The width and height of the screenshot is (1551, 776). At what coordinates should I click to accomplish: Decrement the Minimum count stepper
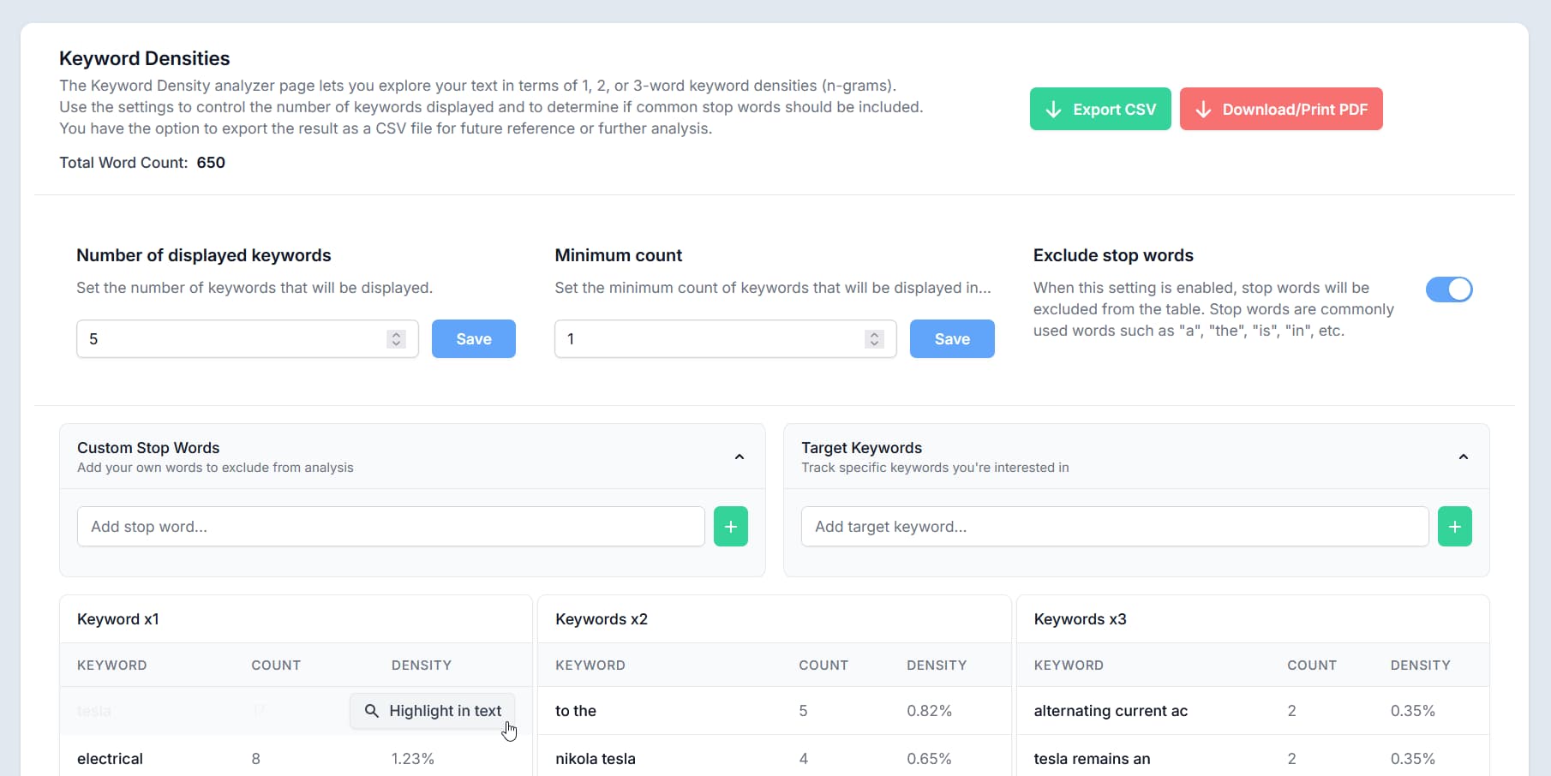click(873, 343)
